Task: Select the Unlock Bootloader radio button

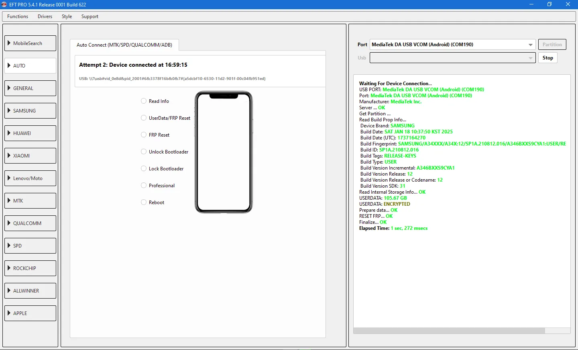Action: click(144, 152)
